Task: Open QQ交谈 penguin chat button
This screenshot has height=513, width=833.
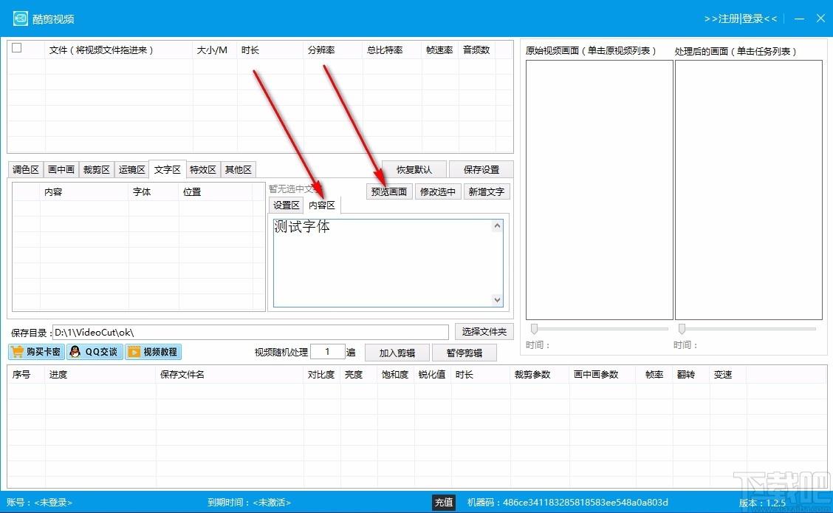Action: (x=95, y=352)
